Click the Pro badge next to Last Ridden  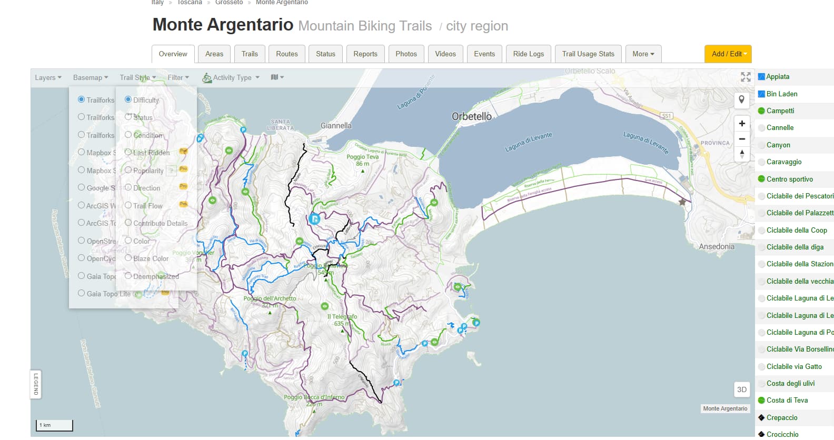click(183, 151)
